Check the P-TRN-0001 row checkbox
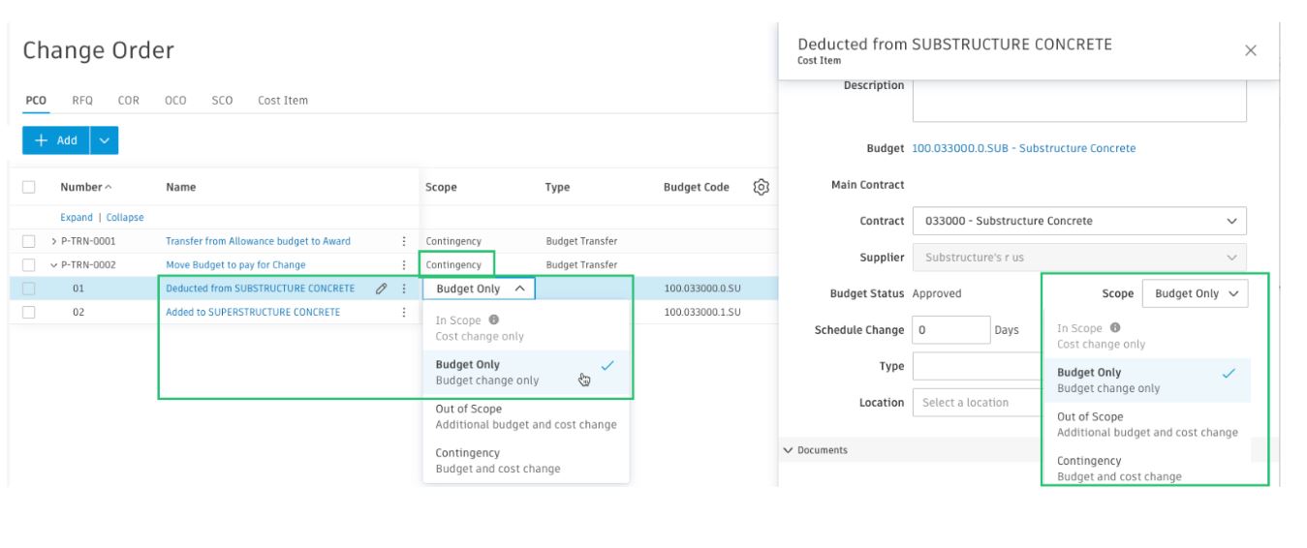The width and height of the screenshot is (1307, 548). pos(28,241)
